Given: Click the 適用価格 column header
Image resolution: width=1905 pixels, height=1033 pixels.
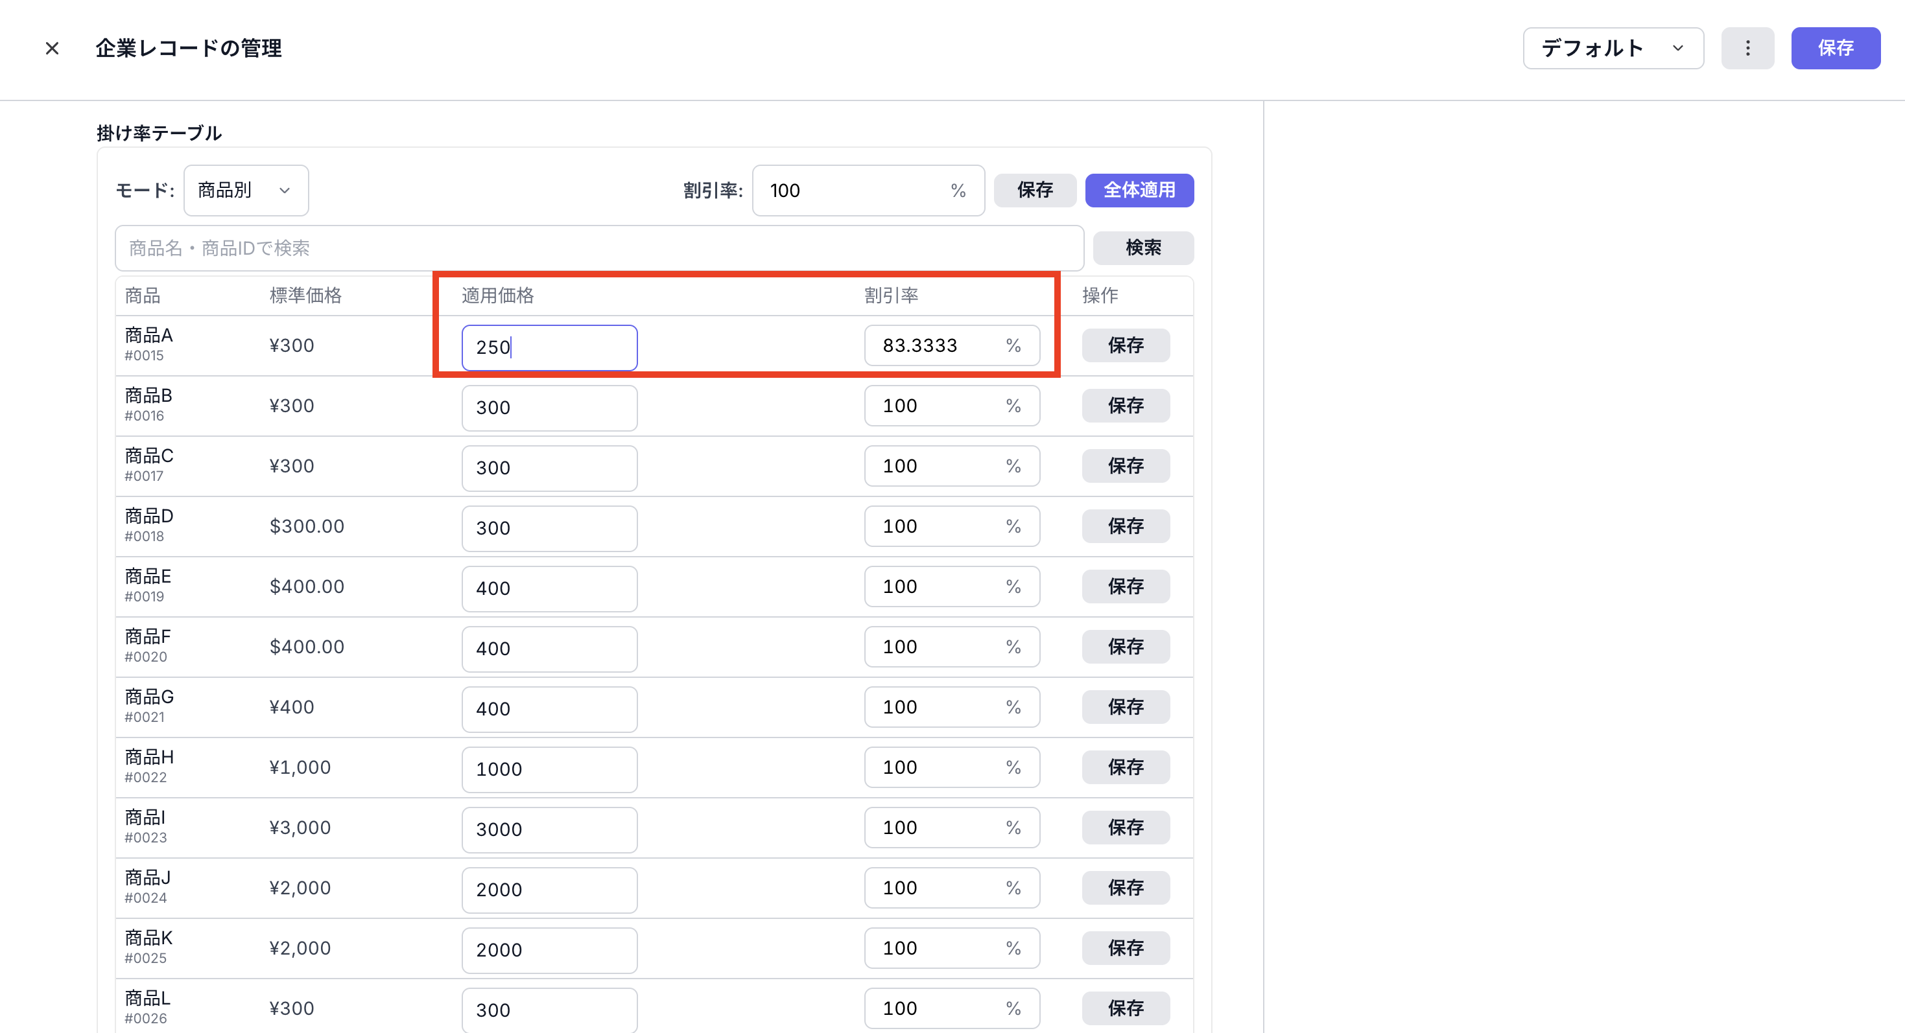Looking at the screenshot, I should (x=497, y=296).
